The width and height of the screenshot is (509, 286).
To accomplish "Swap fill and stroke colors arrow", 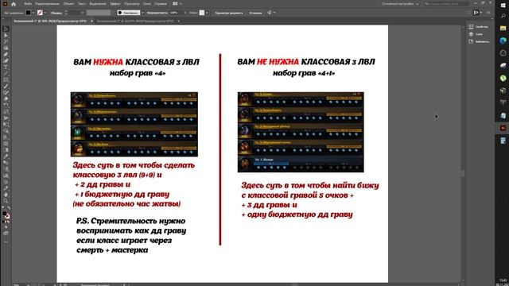I will pos(9,208).
